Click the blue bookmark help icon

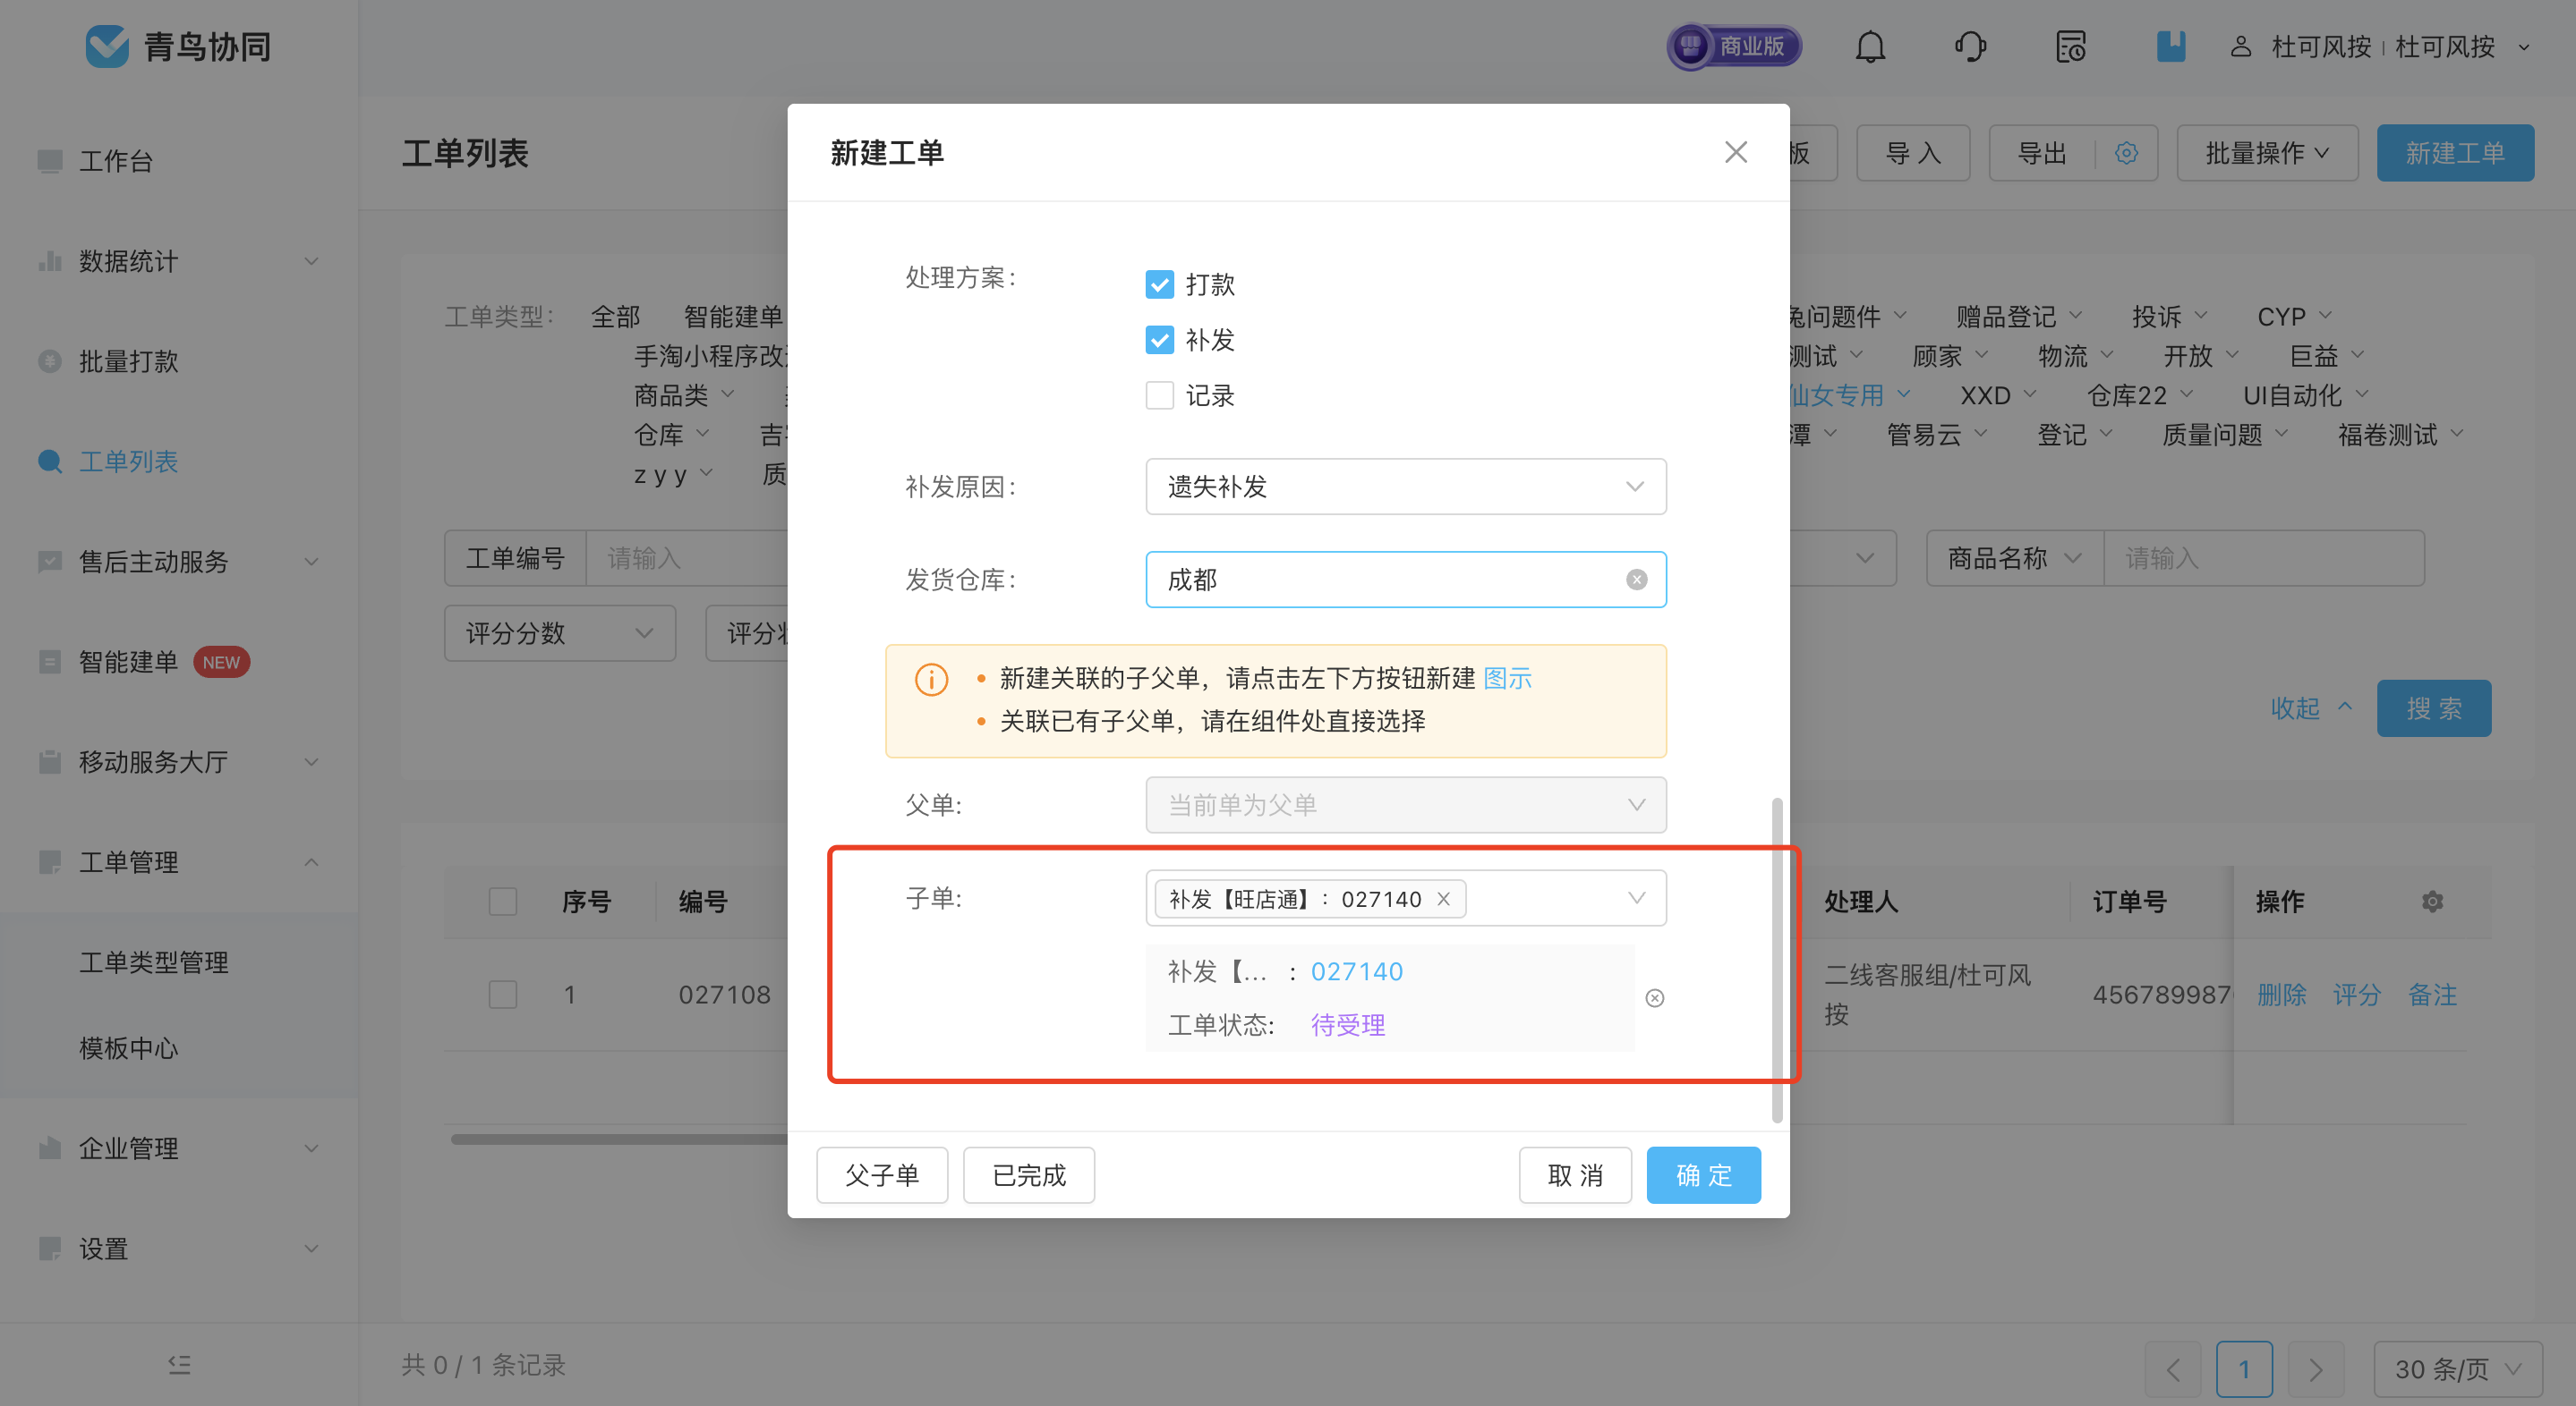[2170, 47]
